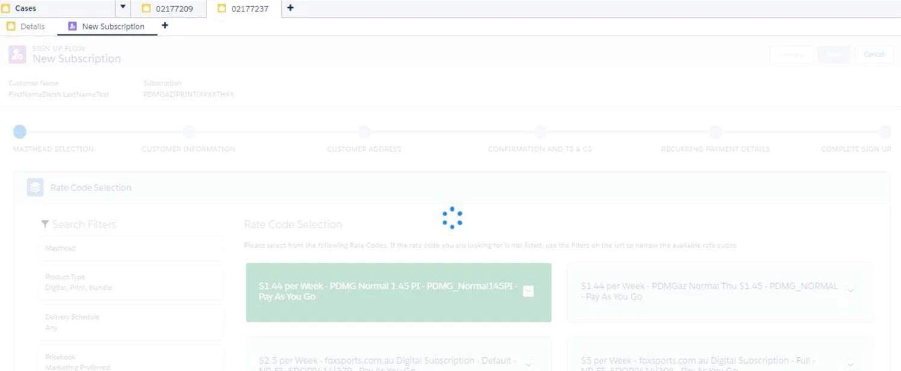This screenshot has height=371, width=901.
Task: Select the $2.5 per Week foxsports Default card
Action: point(399,354)
